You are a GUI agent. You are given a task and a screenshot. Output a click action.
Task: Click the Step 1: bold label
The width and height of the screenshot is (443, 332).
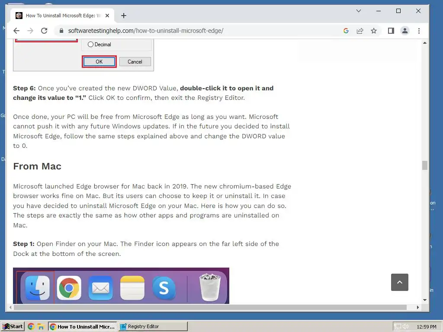pyautogui.click(x=24, y=244)
